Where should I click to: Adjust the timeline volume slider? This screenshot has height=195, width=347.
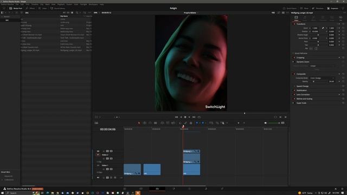coord(274,123)
